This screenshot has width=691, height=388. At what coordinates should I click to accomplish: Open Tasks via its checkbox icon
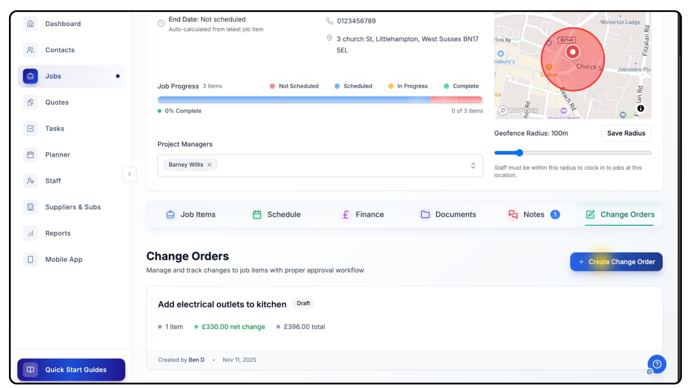pyautogui.click(x=30, y=129)
